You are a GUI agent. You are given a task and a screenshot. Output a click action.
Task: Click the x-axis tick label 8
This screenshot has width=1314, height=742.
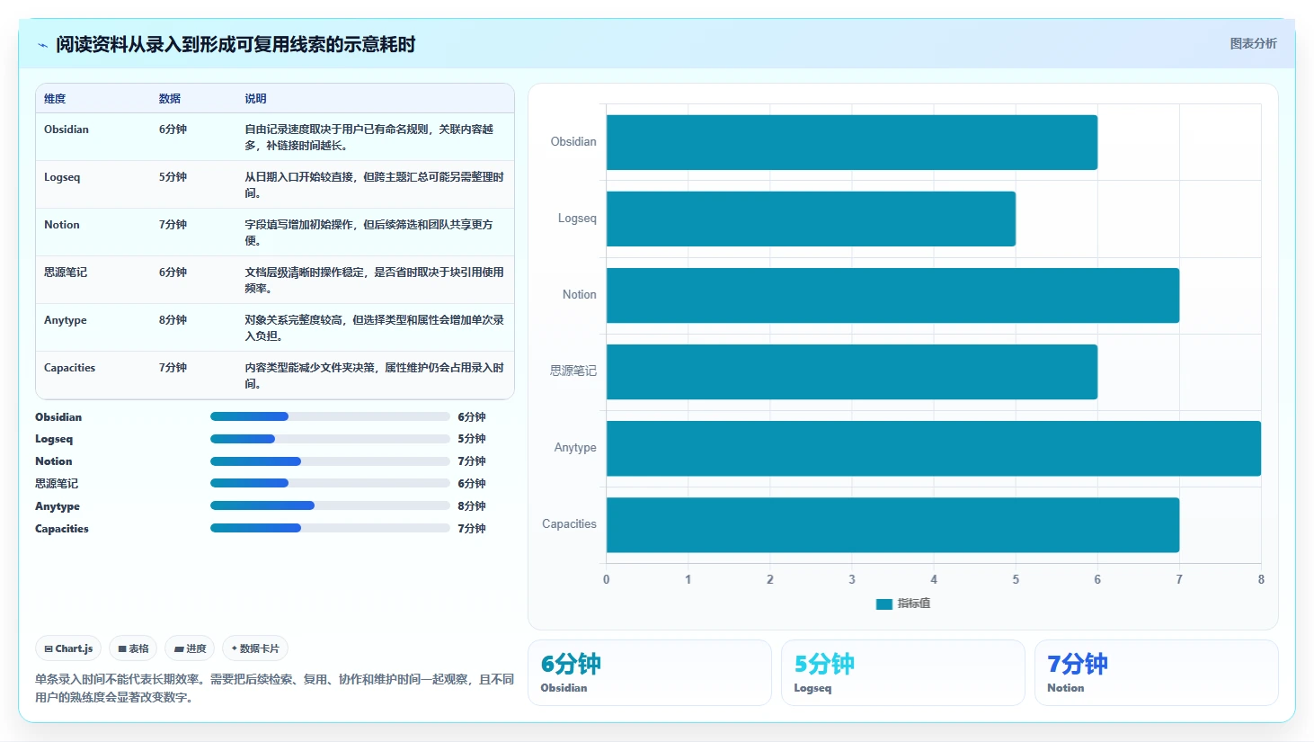pos(1261,580)
